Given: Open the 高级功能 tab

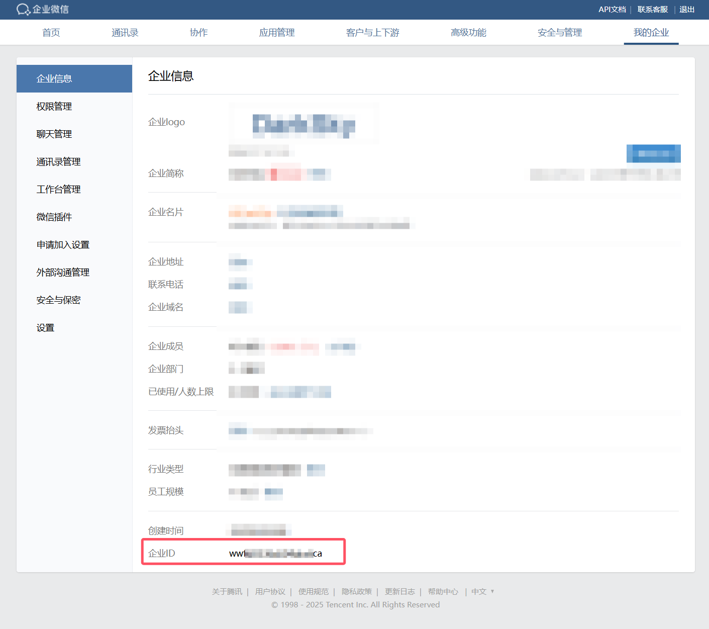Looking at the screenshot, I should click(468, 33).
